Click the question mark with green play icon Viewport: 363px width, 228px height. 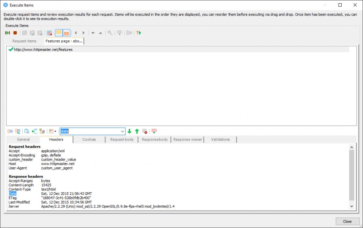pyautogui.click(x=139, y=33)
